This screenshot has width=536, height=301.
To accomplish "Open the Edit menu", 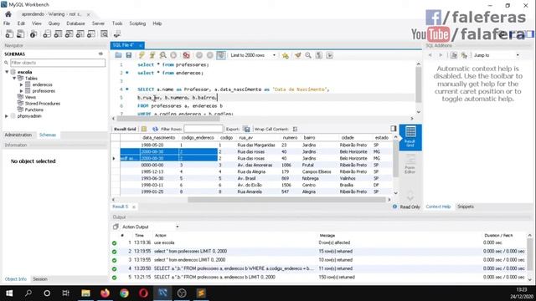I will click(x=21, y=23).
